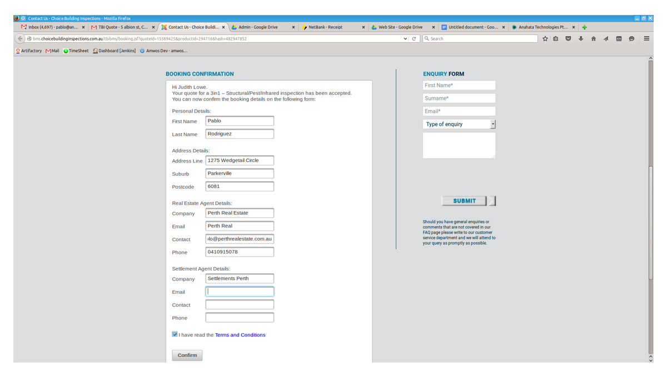This screenshot has width=667, height=377.
Task: Click the Confirm button
Action: 187,355
